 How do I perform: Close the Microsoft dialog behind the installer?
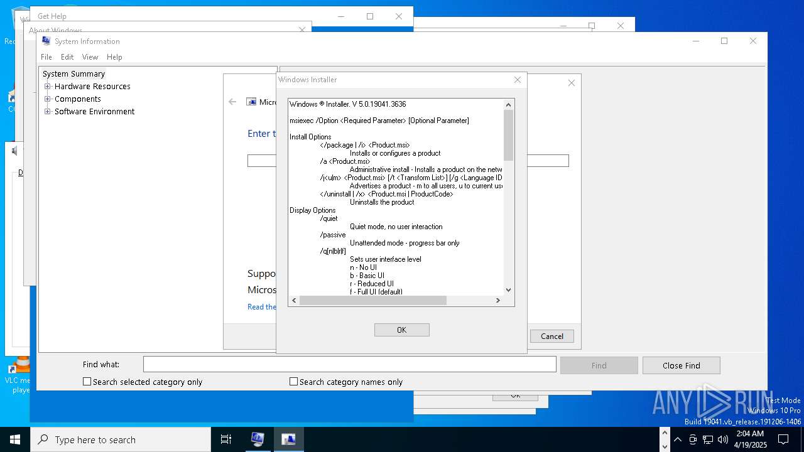pyautogui.click(x=572, y=83)
